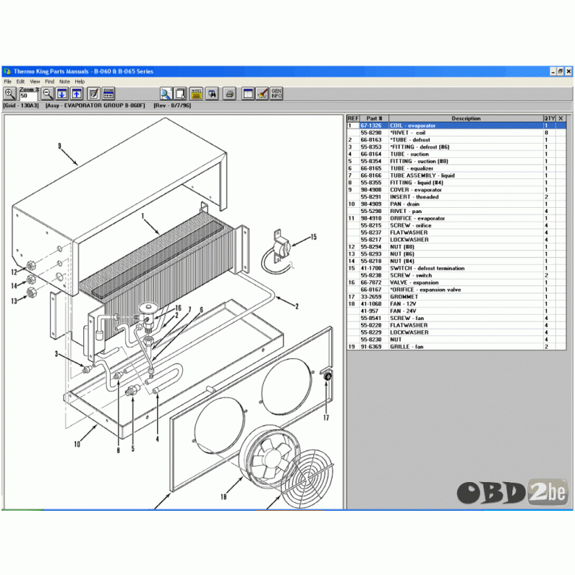Click the note edit pencil icon
Image resolution: width=575 pixels, height=575 pixels.
(x=94, y=94)
